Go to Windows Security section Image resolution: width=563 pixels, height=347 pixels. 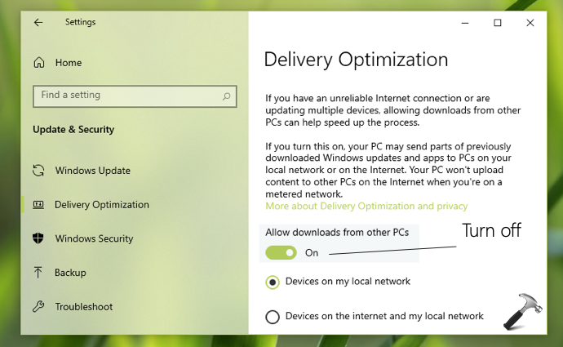(x=95, y=238)
